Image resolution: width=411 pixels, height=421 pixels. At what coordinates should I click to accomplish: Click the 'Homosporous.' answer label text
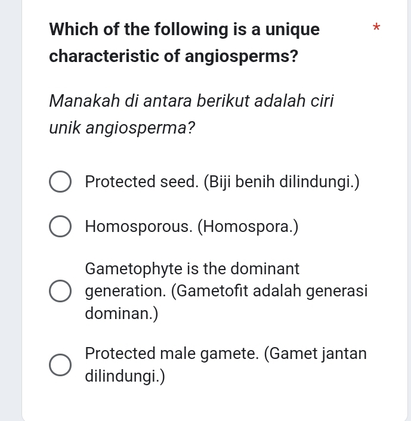[138, 227]
